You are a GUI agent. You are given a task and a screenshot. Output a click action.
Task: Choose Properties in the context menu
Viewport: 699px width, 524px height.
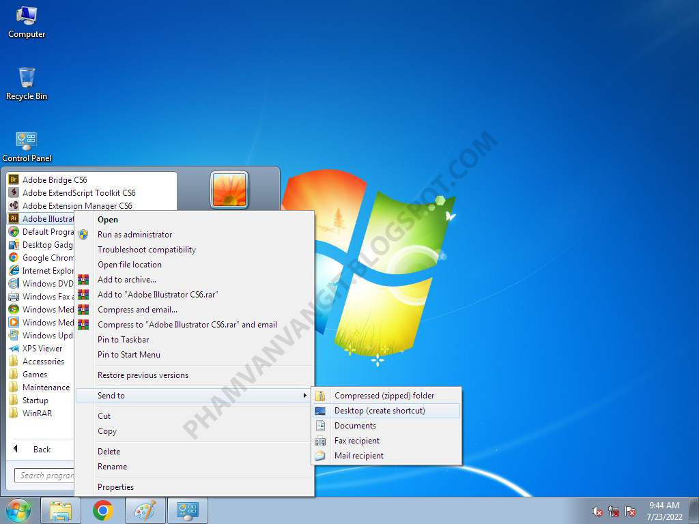click(x=195, y=487)
